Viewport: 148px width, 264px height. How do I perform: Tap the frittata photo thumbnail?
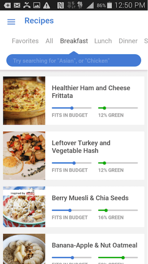tap(24, 101)
